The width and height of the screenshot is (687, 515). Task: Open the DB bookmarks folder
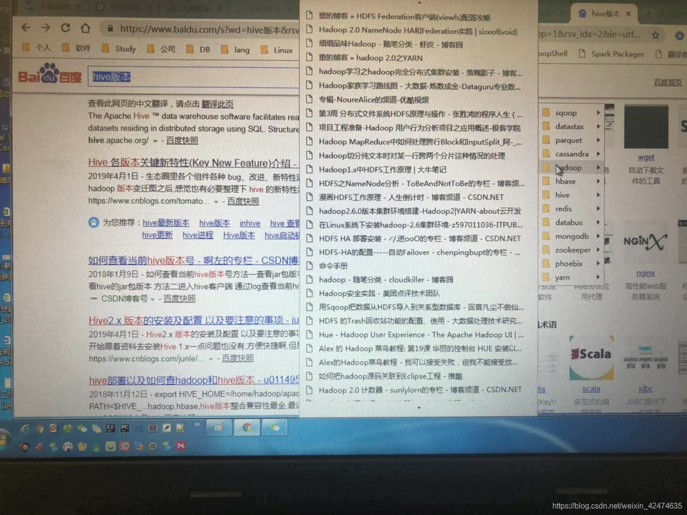coord(198,49)
